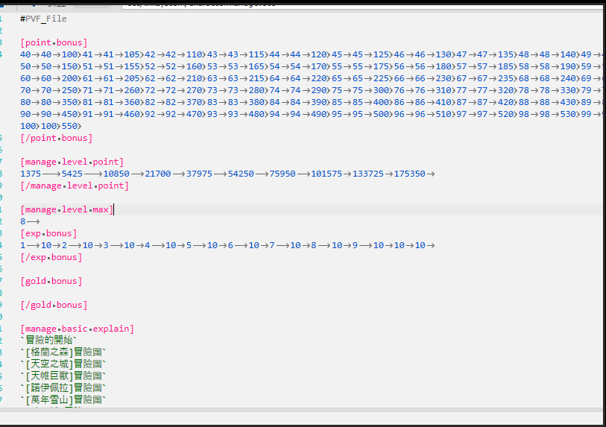
Task: Click the value 200 in the point bonus data
Action: (69, 78)
